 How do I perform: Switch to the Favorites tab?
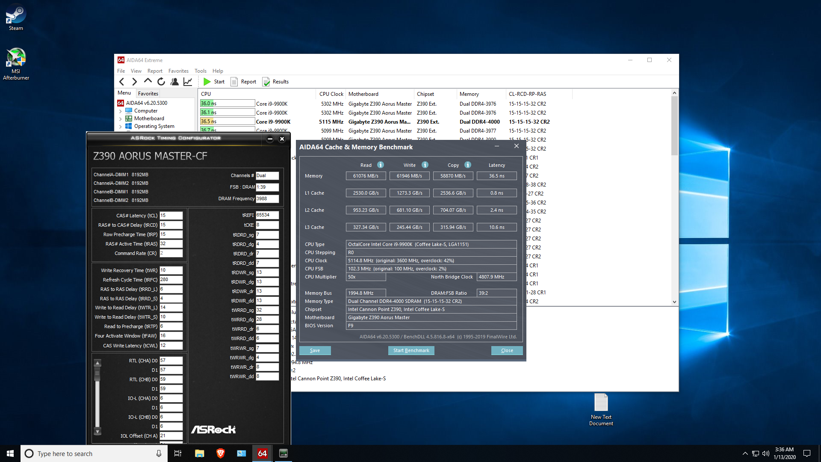pyautogui.click(x=148, y=94)
